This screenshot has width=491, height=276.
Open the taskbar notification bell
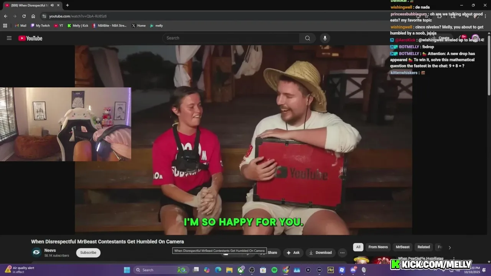click(484, 270)
